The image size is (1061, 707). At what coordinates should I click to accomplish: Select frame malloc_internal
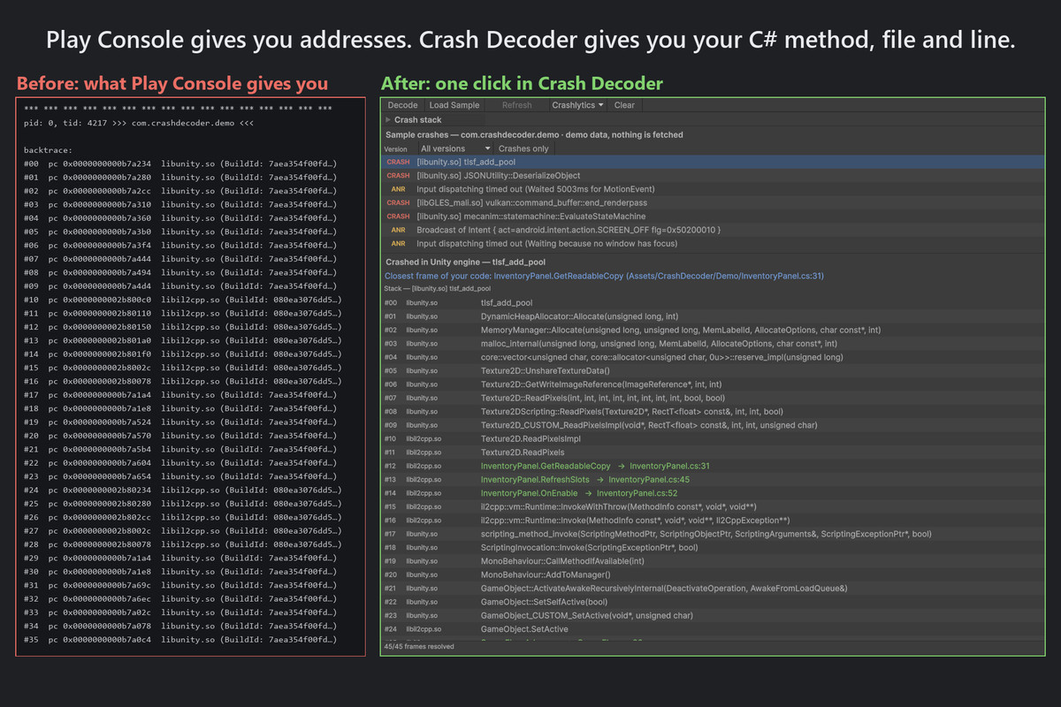click(714, 344)
